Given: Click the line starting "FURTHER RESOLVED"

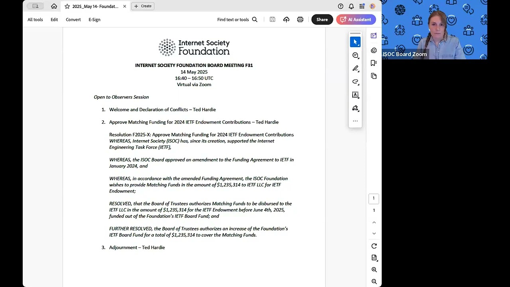Looking at the screenshot, I should (198, 229).
